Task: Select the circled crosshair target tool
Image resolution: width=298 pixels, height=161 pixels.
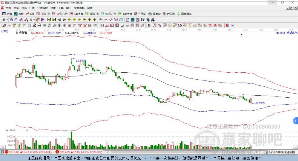Action: point(59,25)
